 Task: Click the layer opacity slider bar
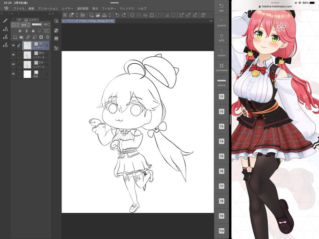37,24
